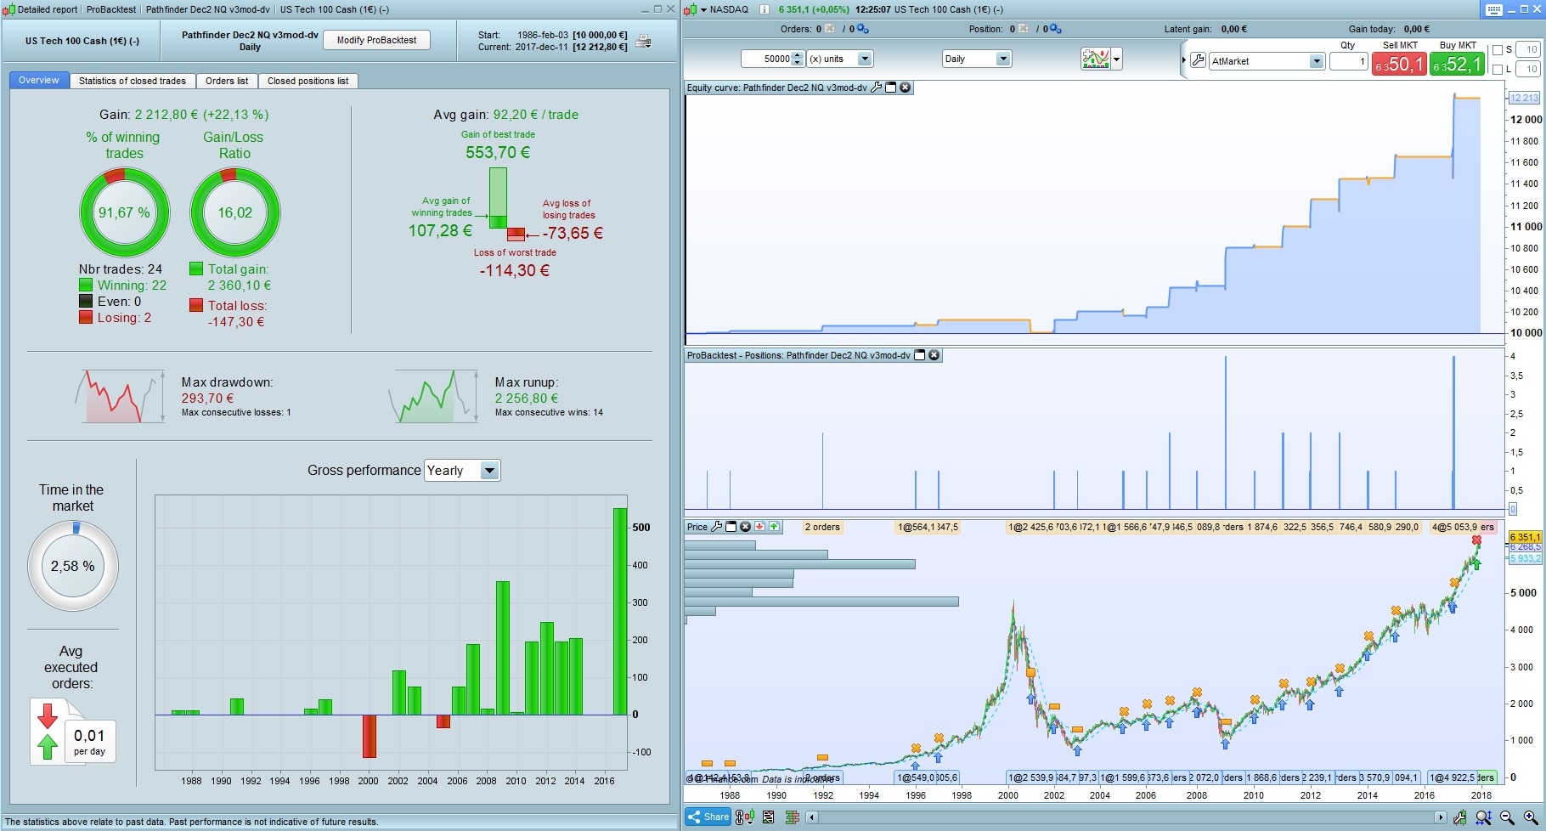Screen dimensions: 1546x831
Task: Click the red down arrow Price icon
Action: [759, 527]
